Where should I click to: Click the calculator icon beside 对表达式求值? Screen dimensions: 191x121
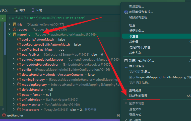(126, 60)
